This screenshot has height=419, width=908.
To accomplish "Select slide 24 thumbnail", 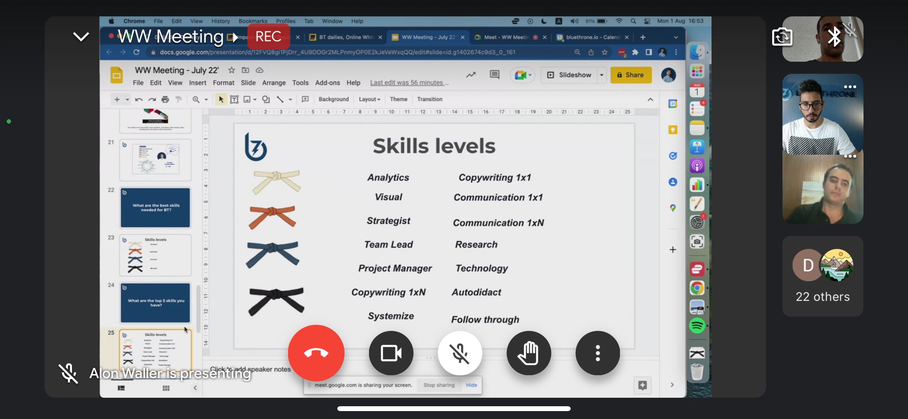I will point(155,303).
